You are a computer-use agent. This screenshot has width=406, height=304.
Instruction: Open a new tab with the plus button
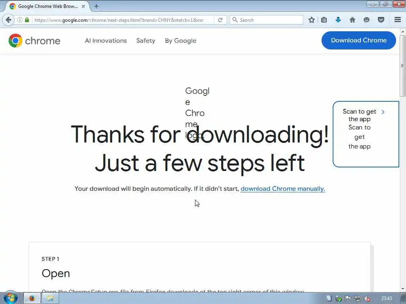tap(96, 6)
